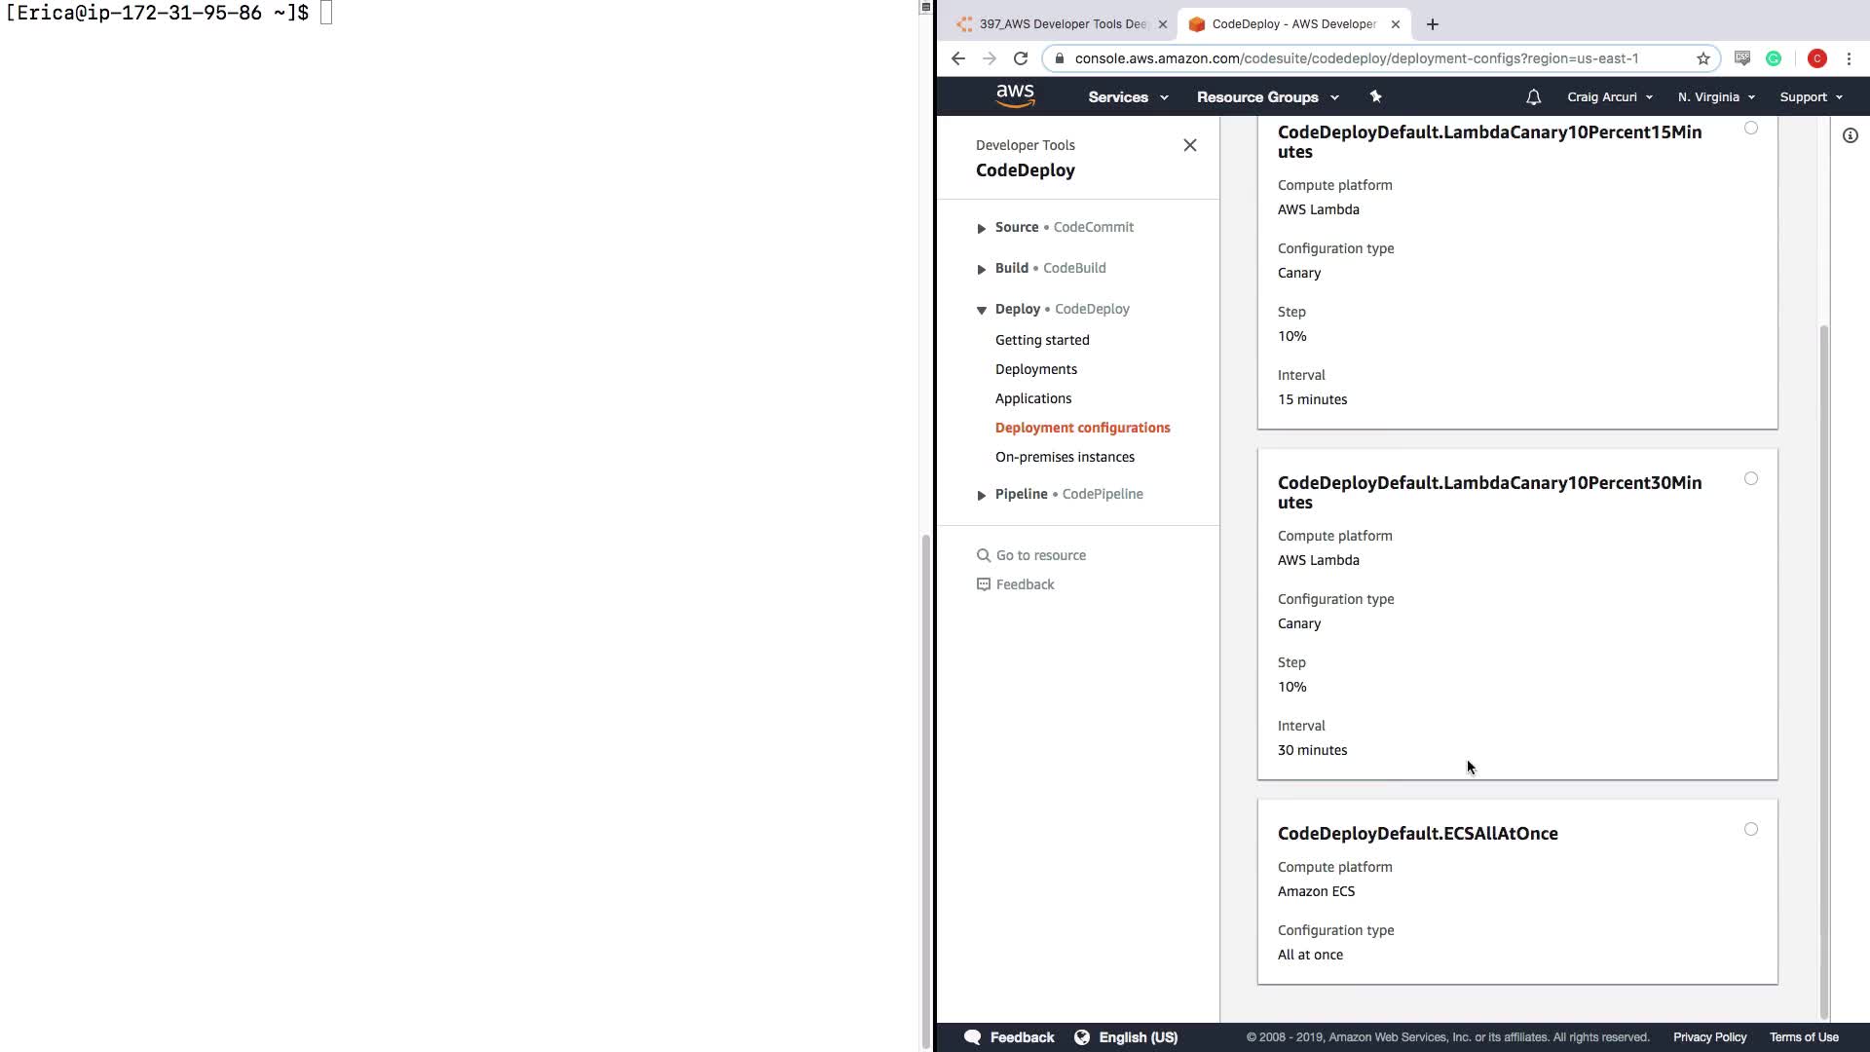
Task: Open the notifications bell icon
Action: tap(1533, 97)
